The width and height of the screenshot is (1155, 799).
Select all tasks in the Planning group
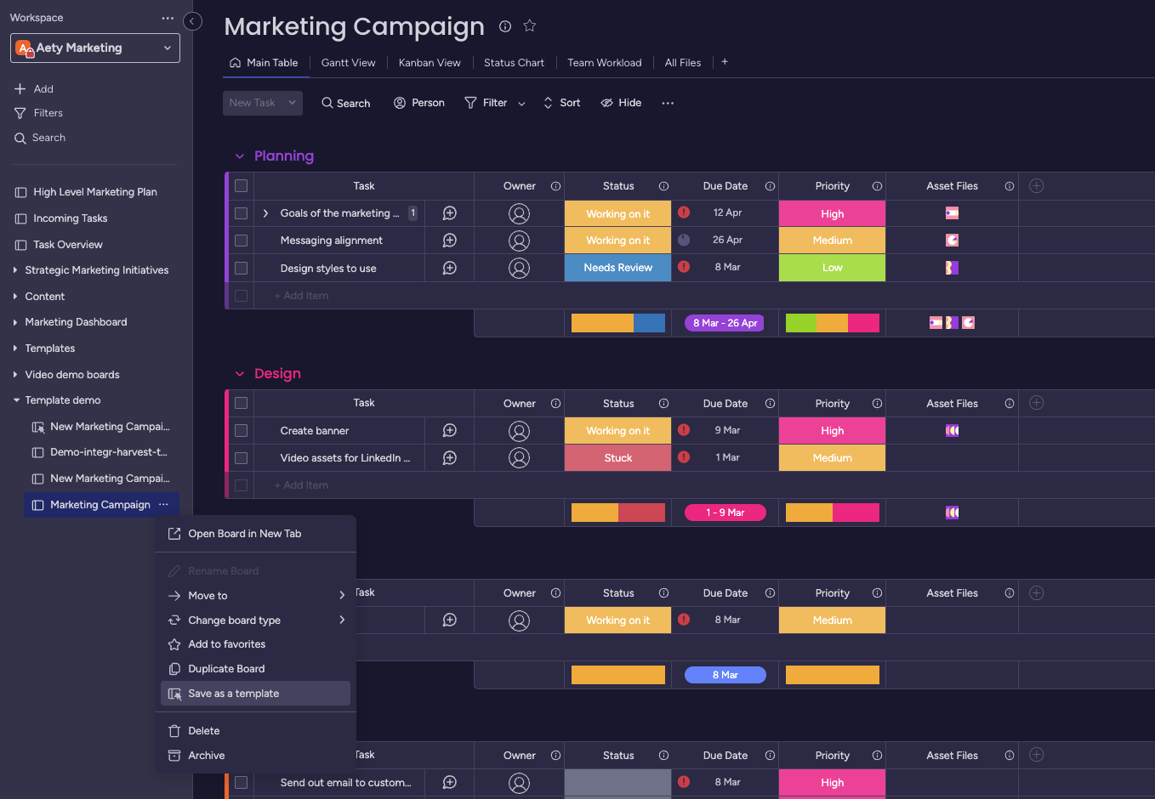click(241, 185)
